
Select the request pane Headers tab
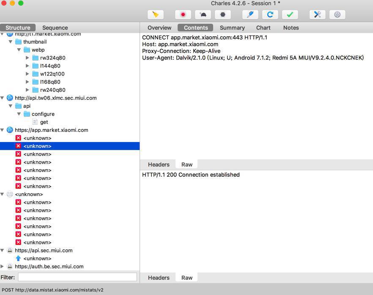(159, 164)
